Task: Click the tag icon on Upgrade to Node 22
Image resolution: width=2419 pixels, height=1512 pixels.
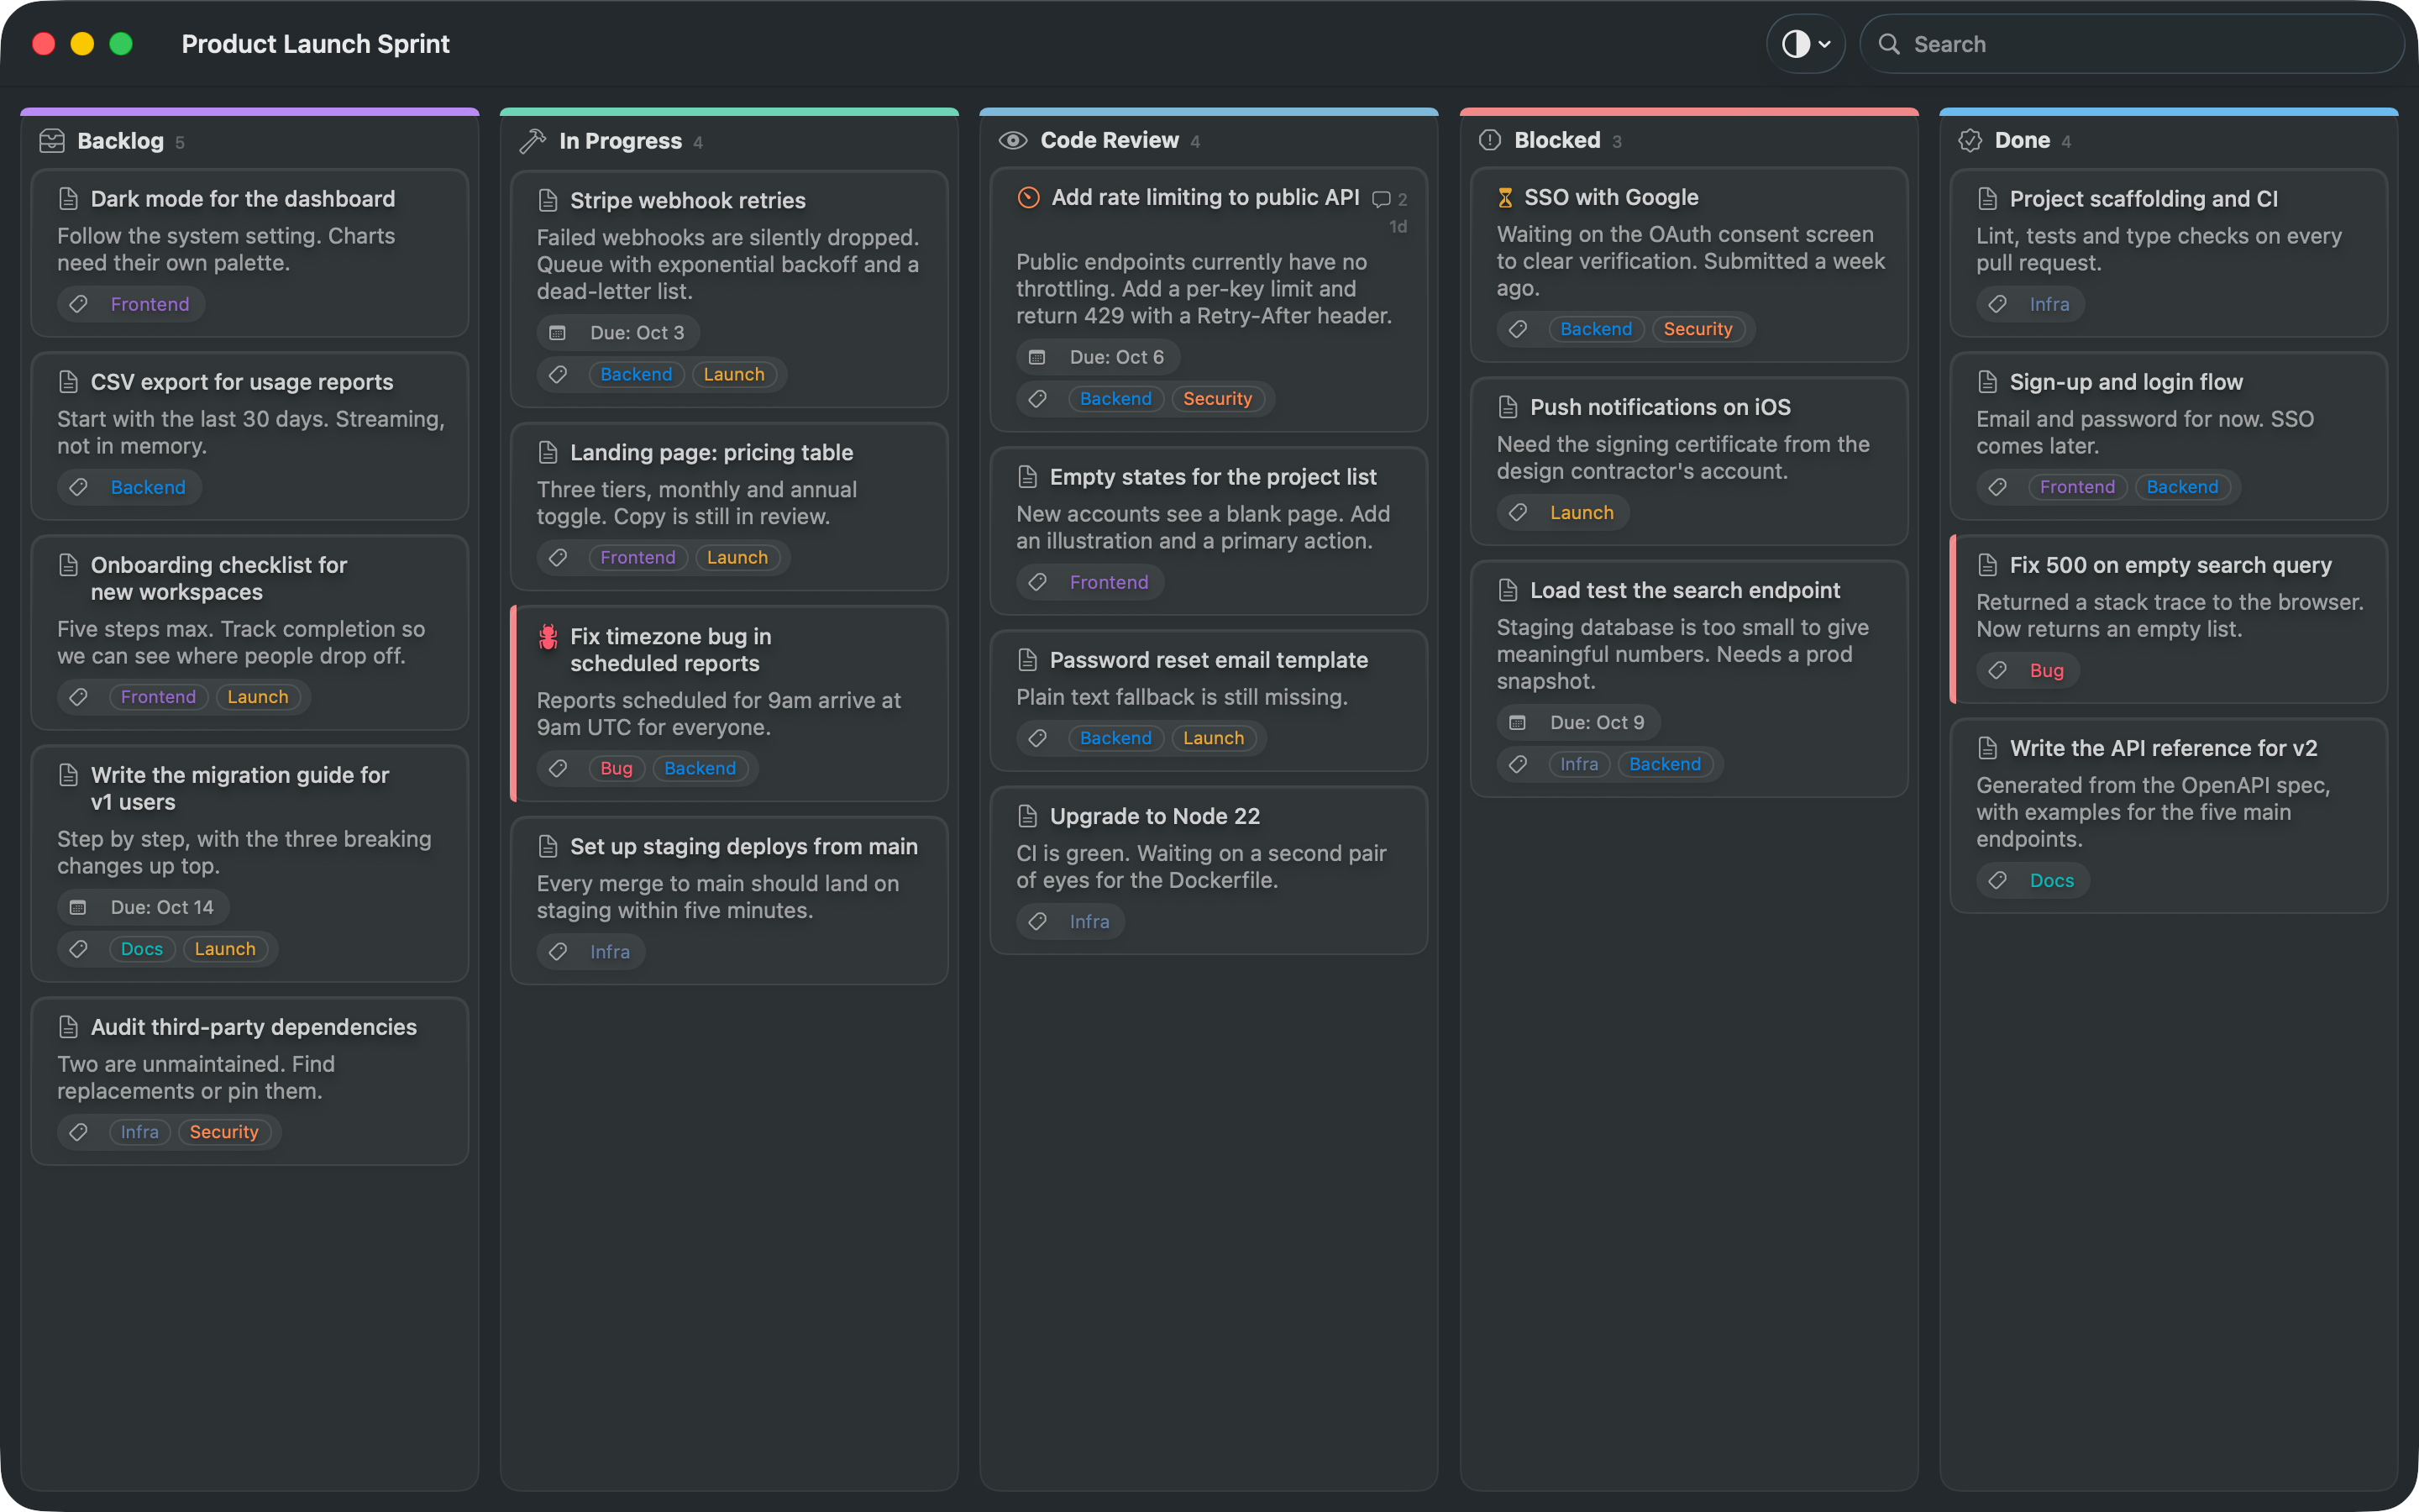Action: pyautogui.click(x=1037, y=921)
